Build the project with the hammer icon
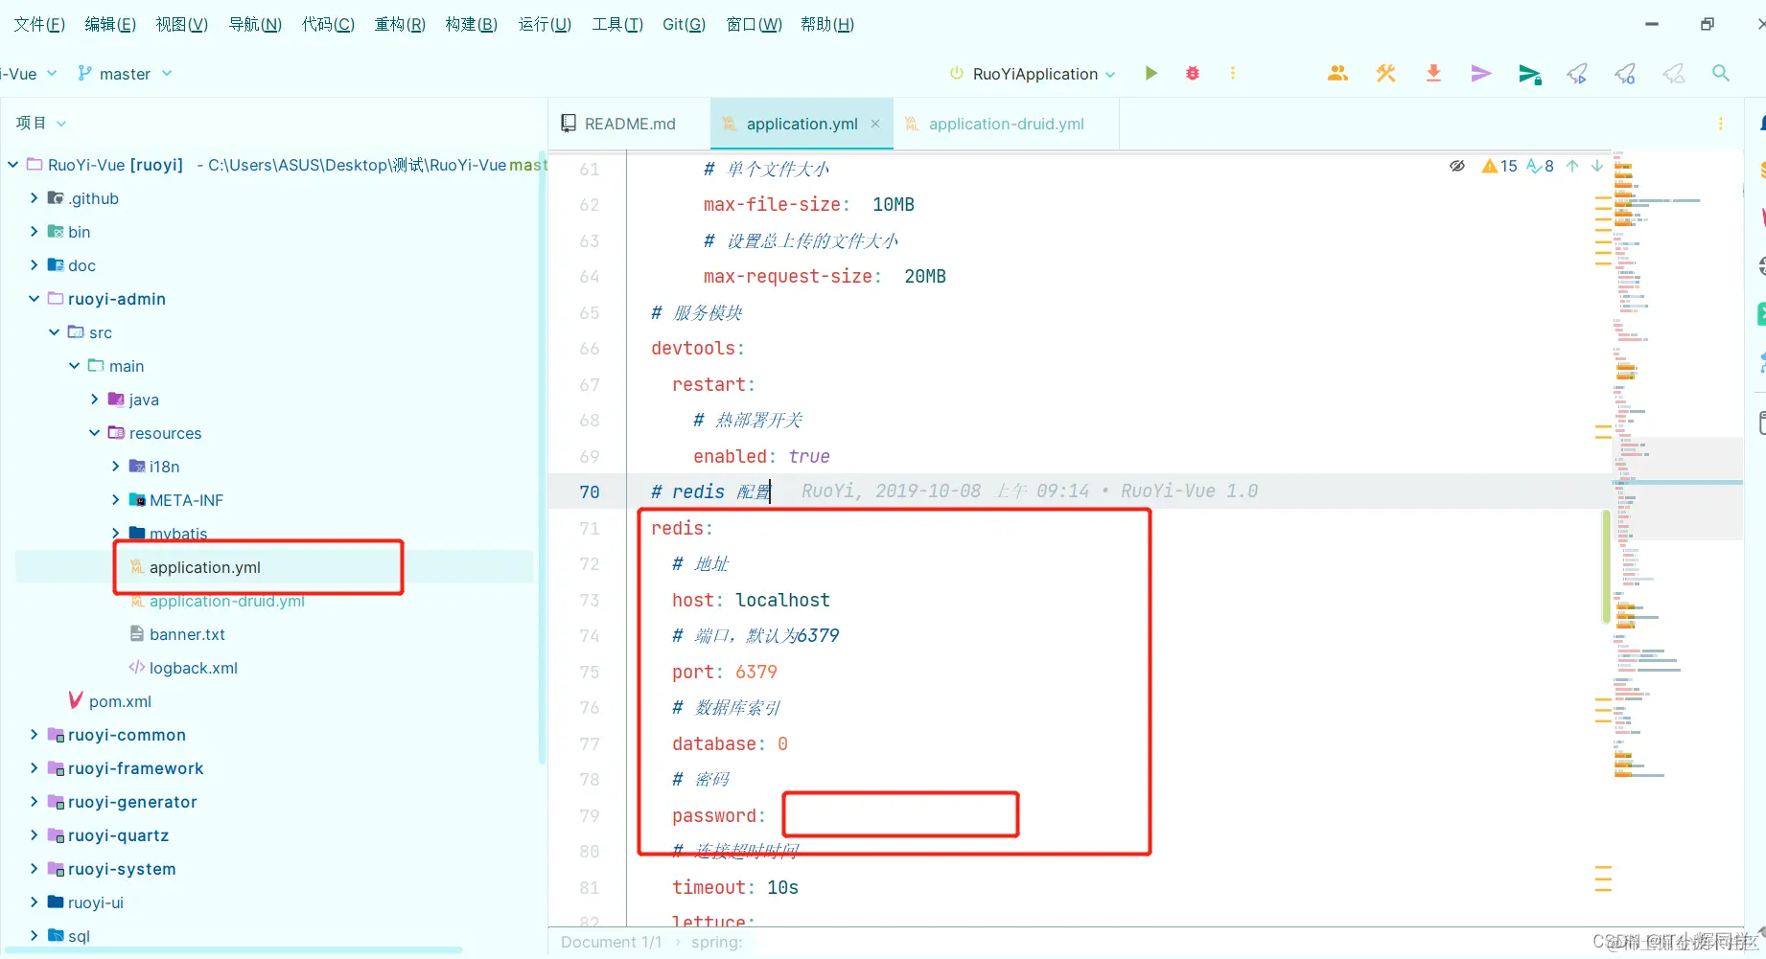1766x959 pixels. pyautogui.click(x=1385, y=74)
